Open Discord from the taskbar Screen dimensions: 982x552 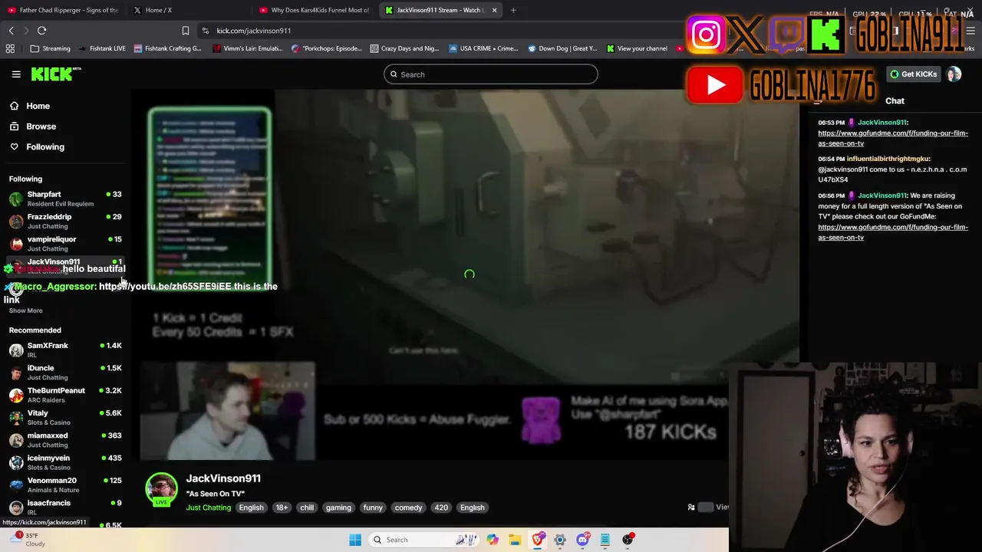[x=583, y=540]
